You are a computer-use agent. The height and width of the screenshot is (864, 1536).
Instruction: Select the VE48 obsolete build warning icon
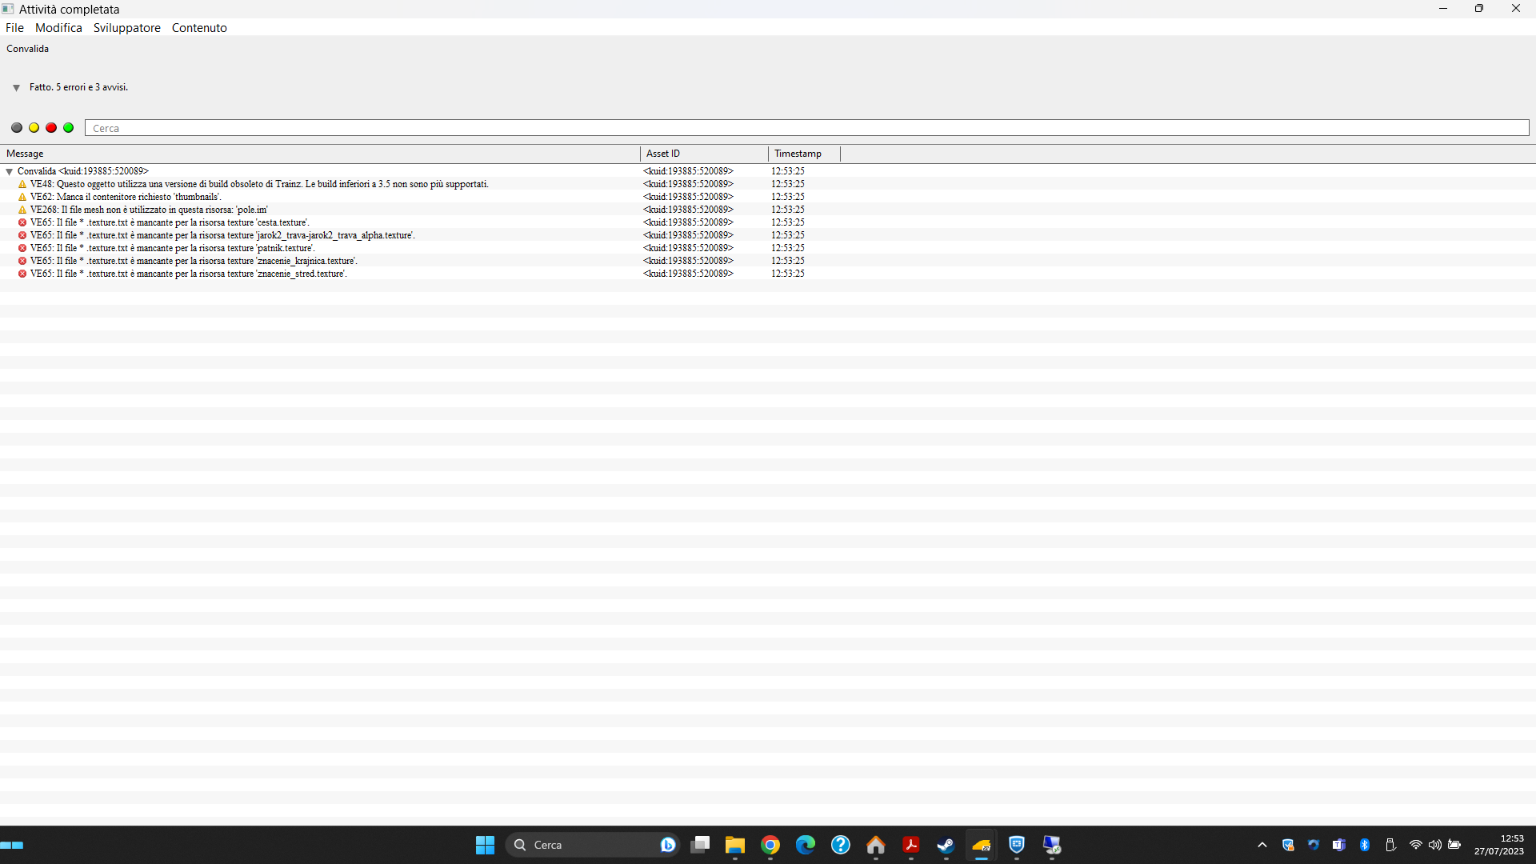coord(22,184)
